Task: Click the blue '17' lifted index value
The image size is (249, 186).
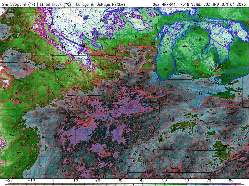Action: [223, 42]
